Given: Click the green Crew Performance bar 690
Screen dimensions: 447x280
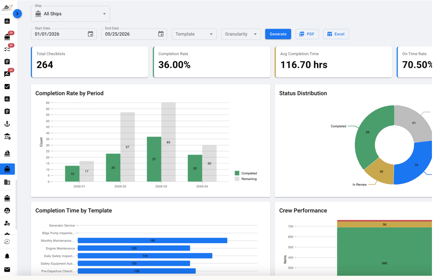Looking at the screenshot, I should pyautogui.click(x=384, y=252).
